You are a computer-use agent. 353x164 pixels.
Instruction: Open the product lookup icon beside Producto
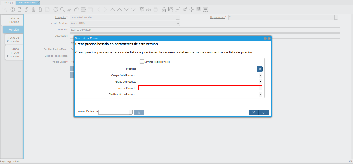[260, 69]
